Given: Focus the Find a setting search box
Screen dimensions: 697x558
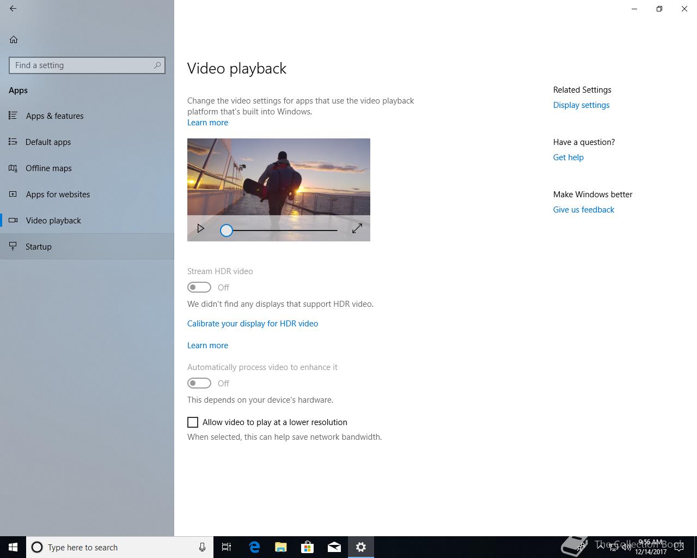Looking at the screenshot, I should [87, 65].
